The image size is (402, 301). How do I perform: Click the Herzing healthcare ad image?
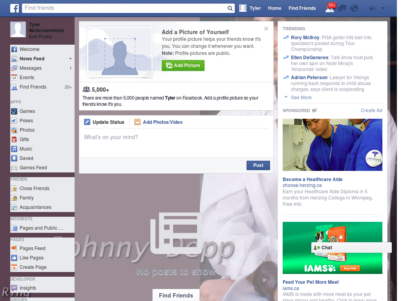tap(332, 145)
